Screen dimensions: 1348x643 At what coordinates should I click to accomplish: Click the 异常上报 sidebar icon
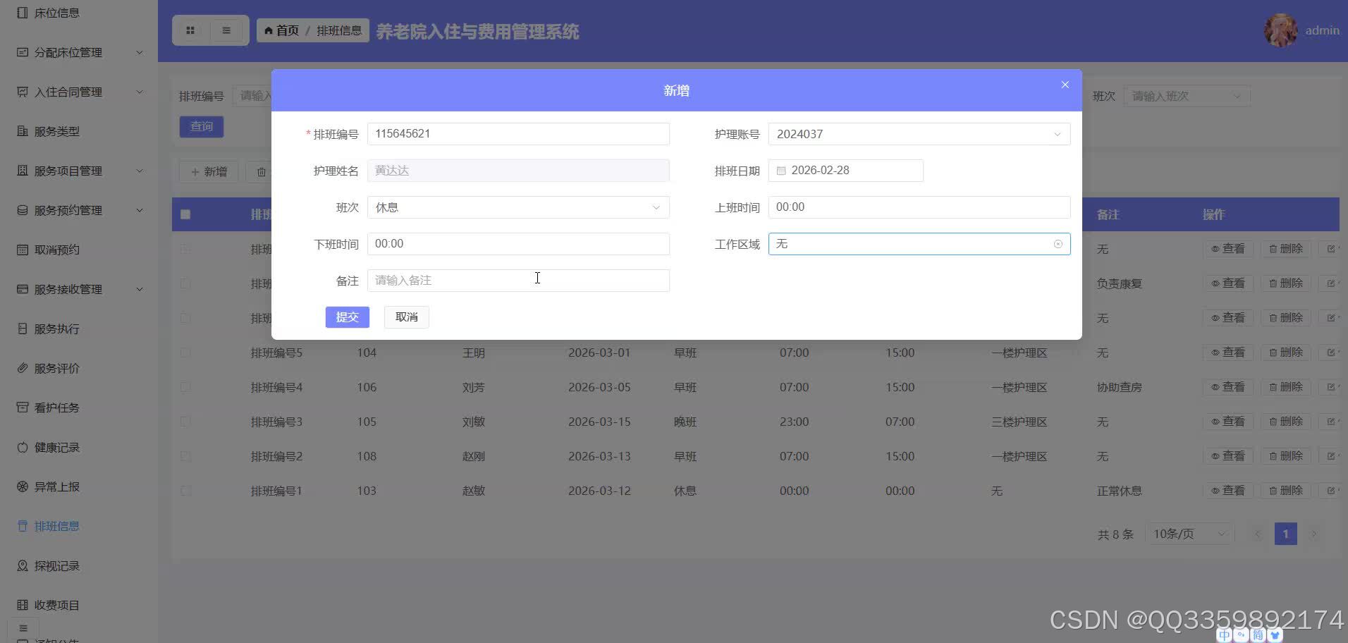[x=23, y=486]
